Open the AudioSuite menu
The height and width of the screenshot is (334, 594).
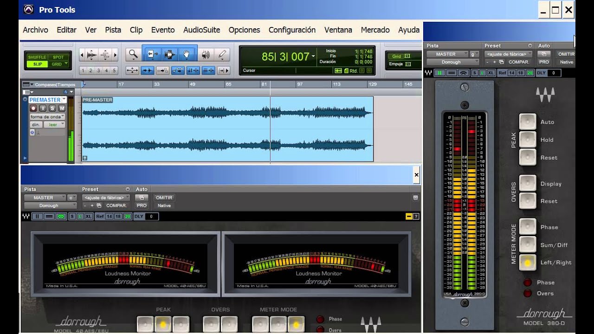(201, 30)
